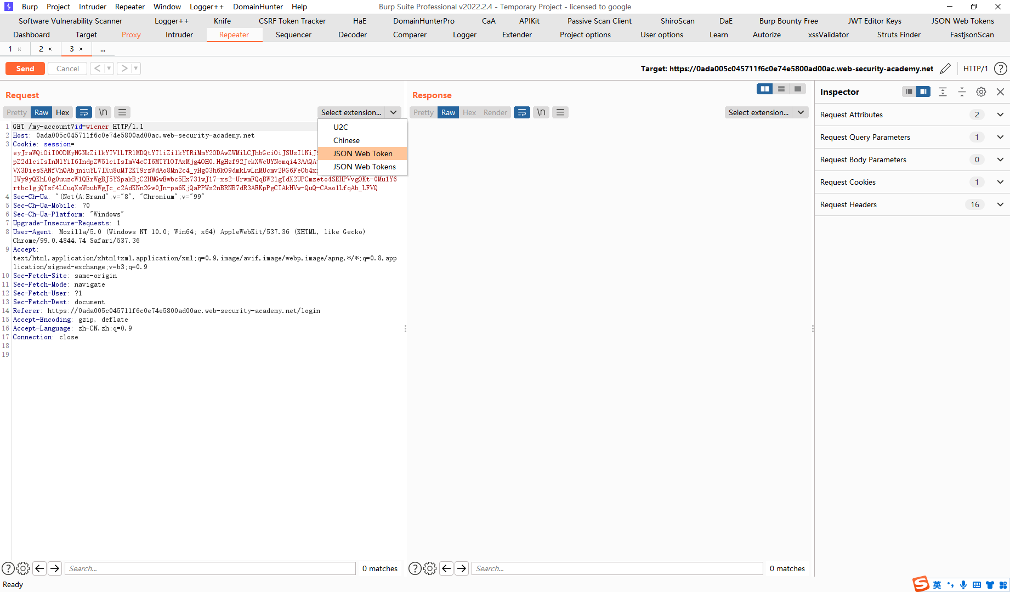Send the request
Image resolution: width=1010 pixels, height=592 pixels.
pos(25,69)
